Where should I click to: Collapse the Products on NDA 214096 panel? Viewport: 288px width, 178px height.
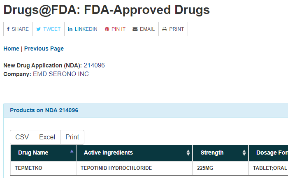tap(44, 110)
